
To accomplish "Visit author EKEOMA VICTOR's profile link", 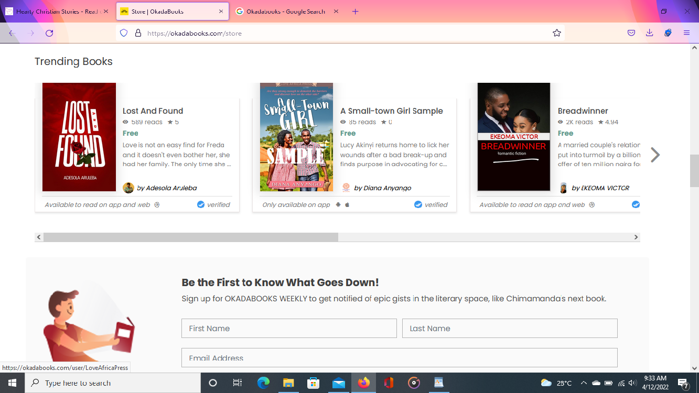I will tap(600, 188).
